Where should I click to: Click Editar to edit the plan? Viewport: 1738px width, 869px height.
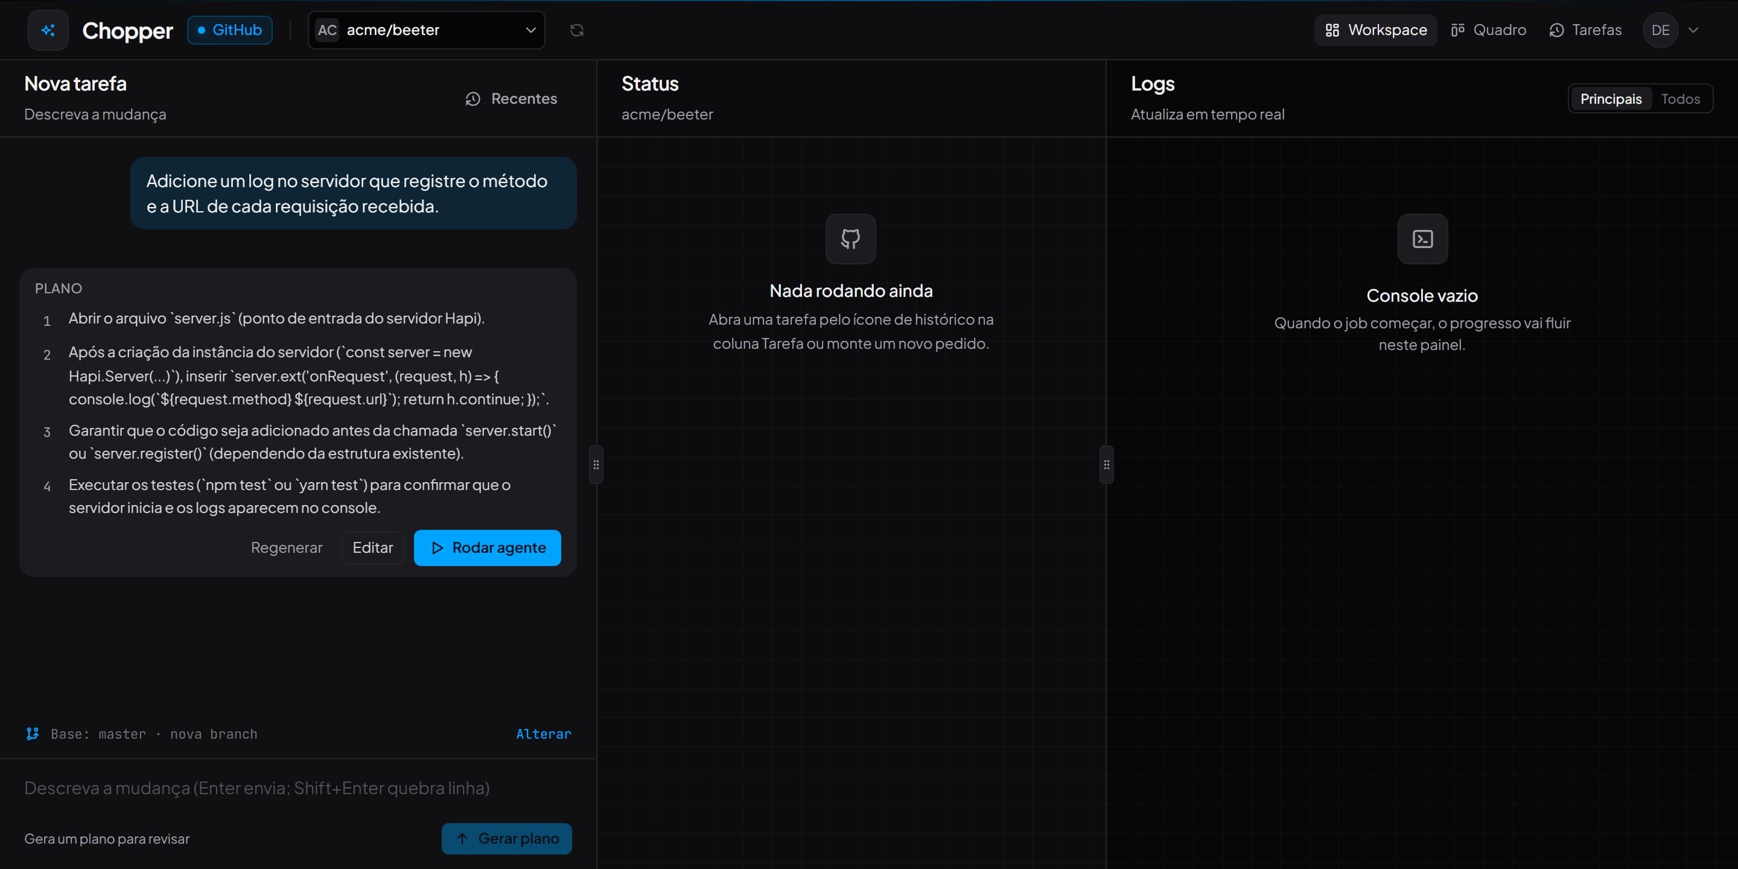pyautogui.click(x=372, y=547)
